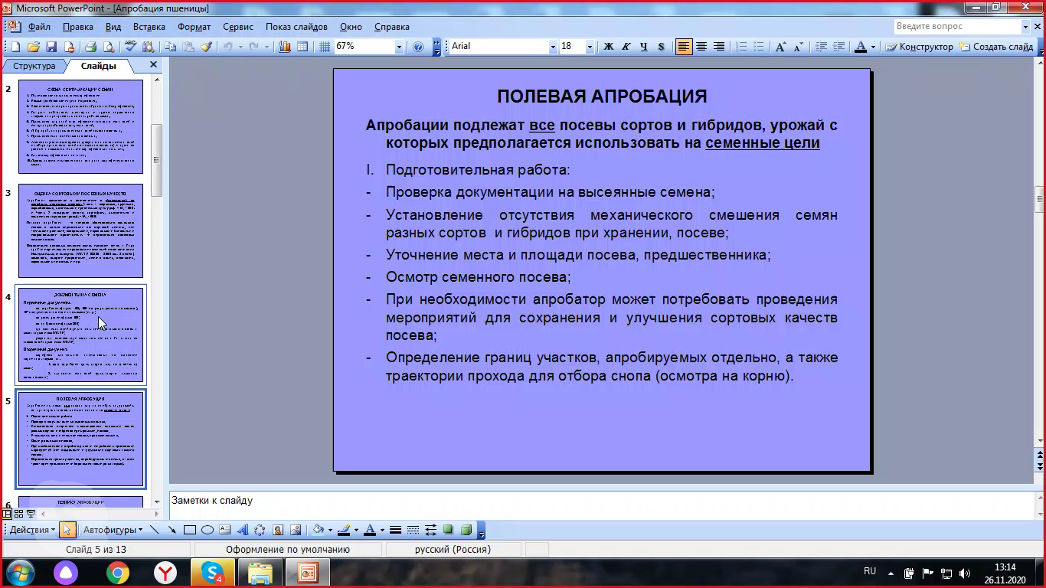Select the Line drawing tool
Screen dimensions: 1046x588
155,530
